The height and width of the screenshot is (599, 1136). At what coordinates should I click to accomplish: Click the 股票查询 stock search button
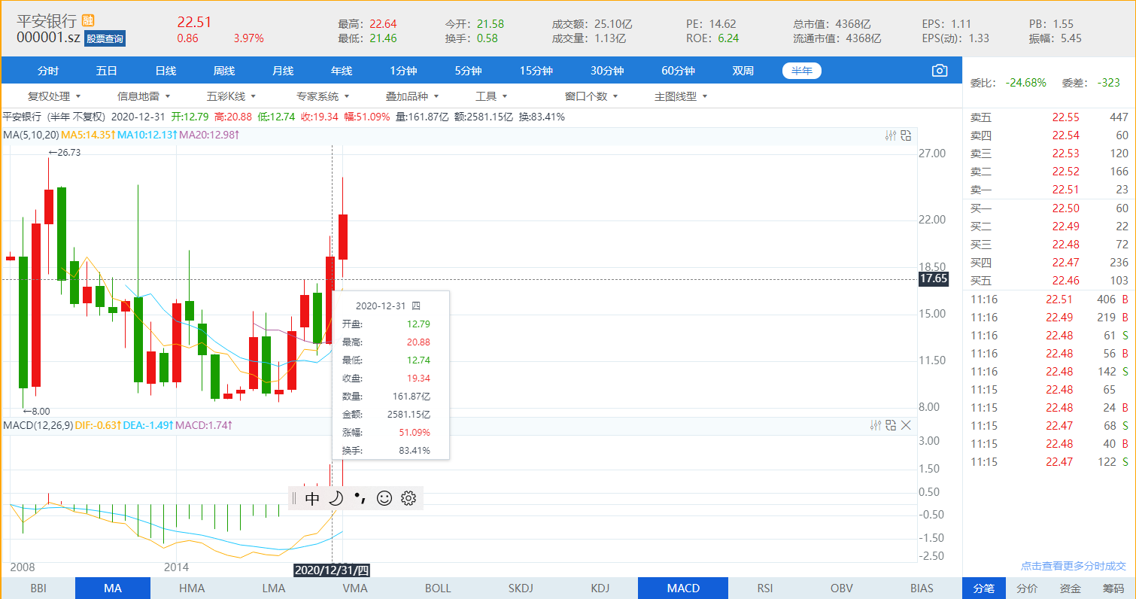tap(105, 38)
